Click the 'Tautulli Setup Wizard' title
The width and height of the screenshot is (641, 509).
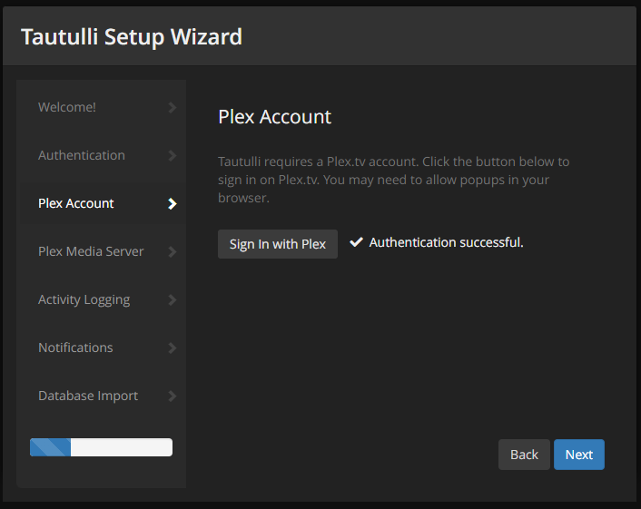coord(132,37)
